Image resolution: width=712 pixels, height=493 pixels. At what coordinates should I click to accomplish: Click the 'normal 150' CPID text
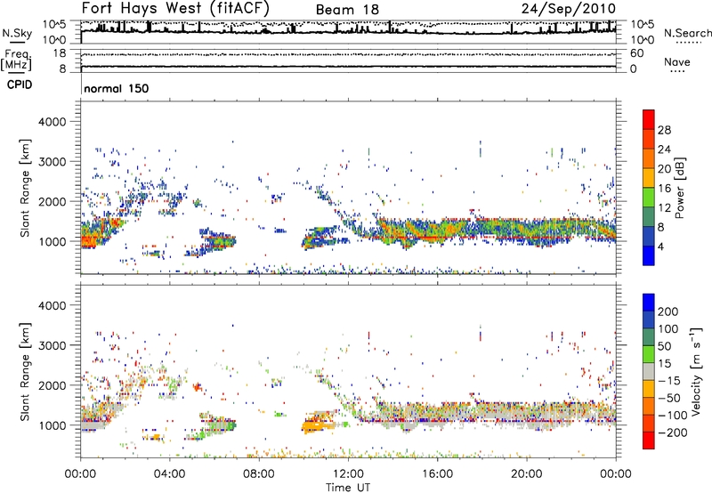pos(117,88)
